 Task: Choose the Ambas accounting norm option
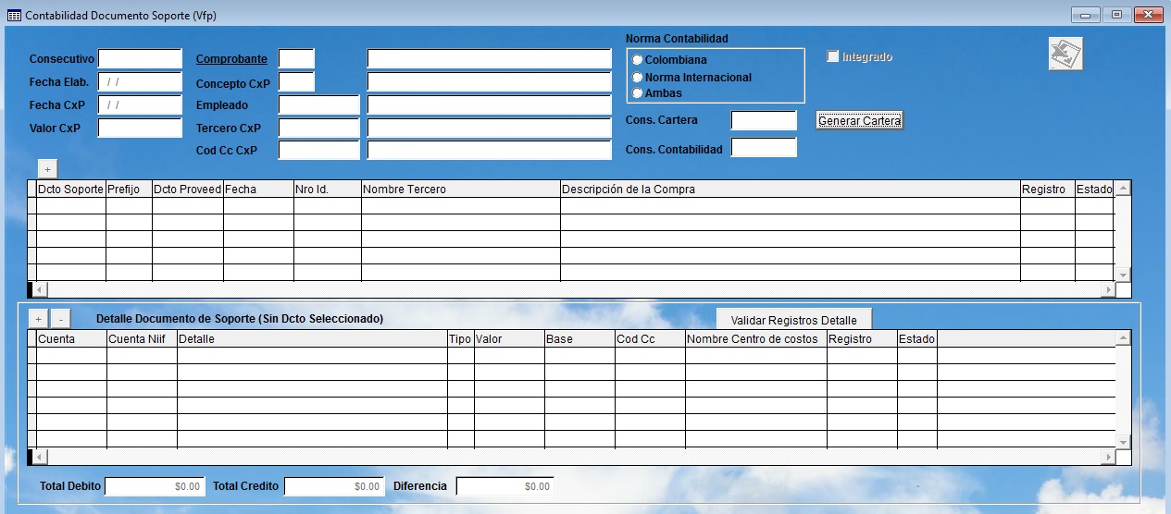click(637, 93)
